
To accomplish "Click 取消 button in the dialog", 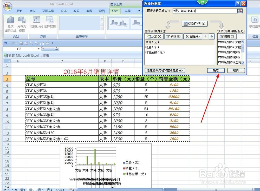I will (x=236, y=70).
